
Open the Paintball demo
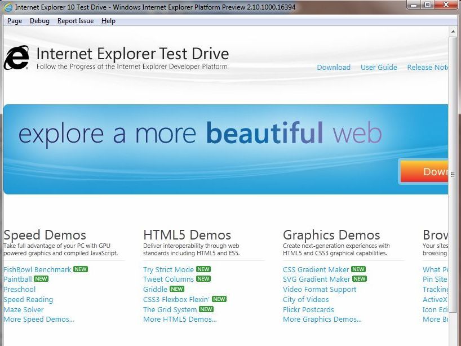[x=19, y=279]
